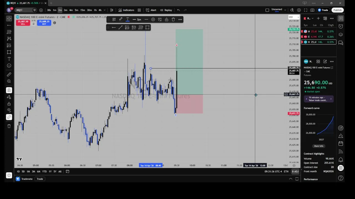
Task: Click the layout setup square icon
Action: click(267, 10)
